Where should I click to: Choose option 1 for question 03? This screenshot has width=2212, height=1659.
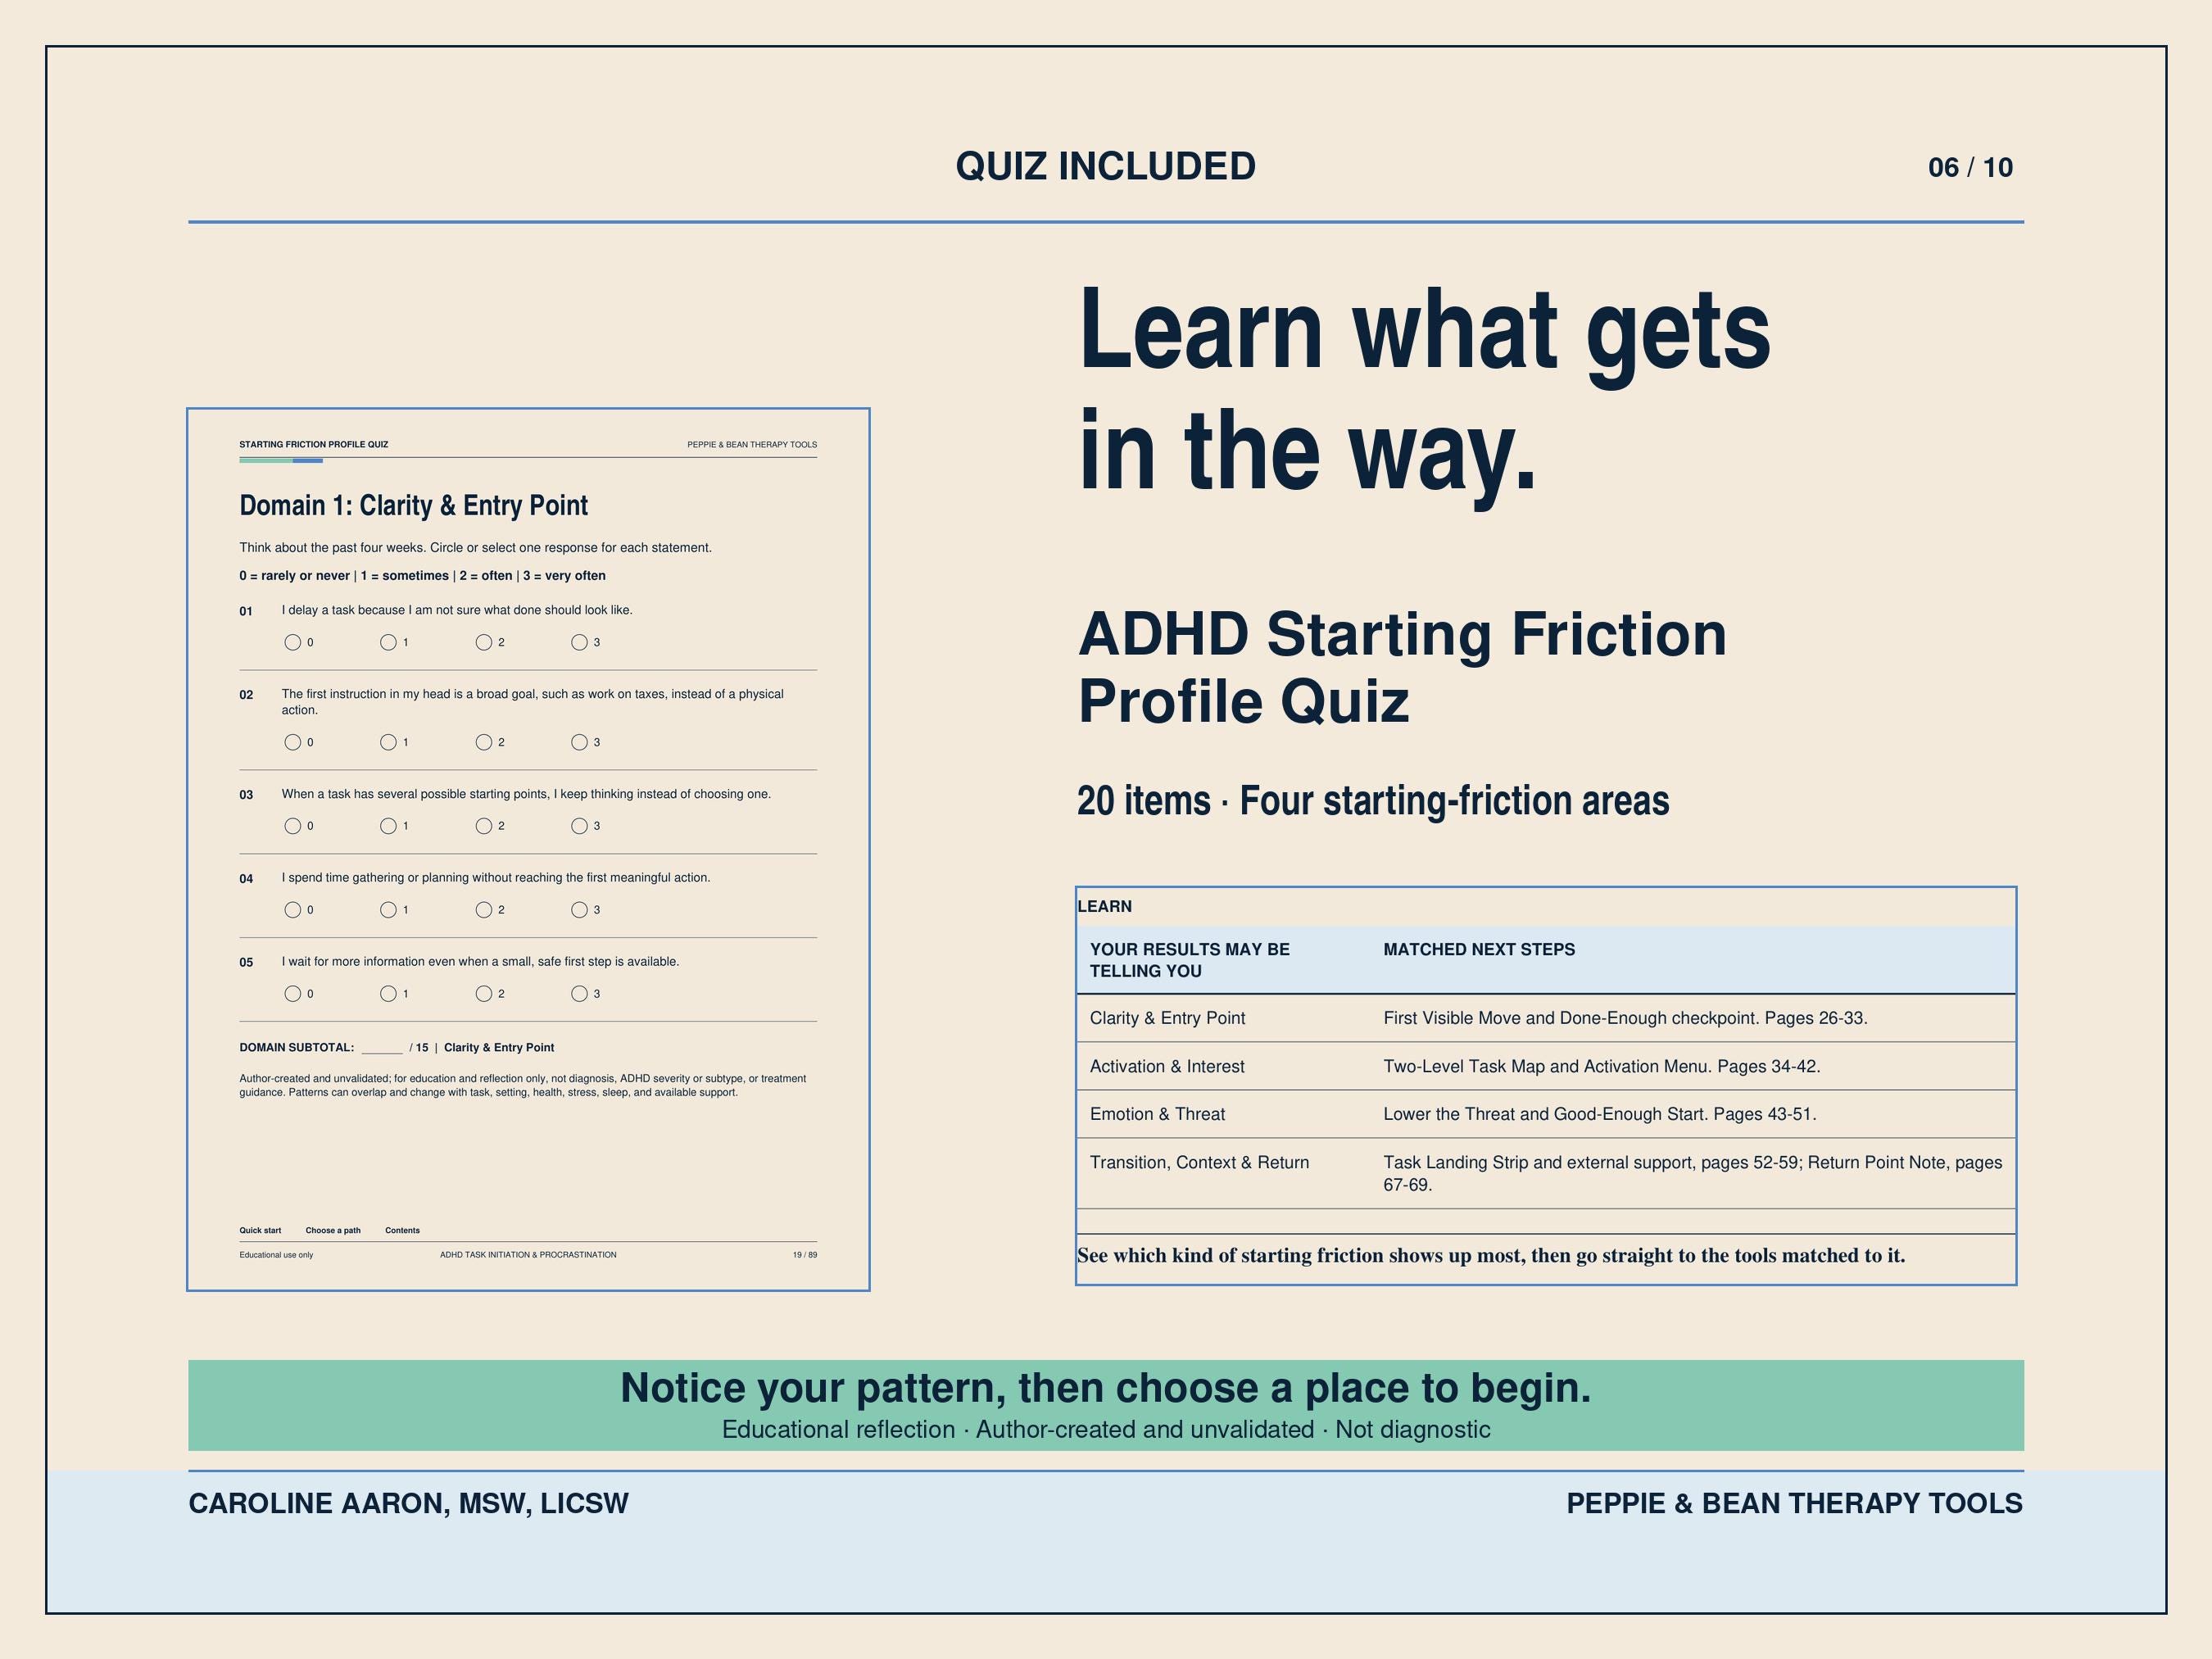point(388,826)
